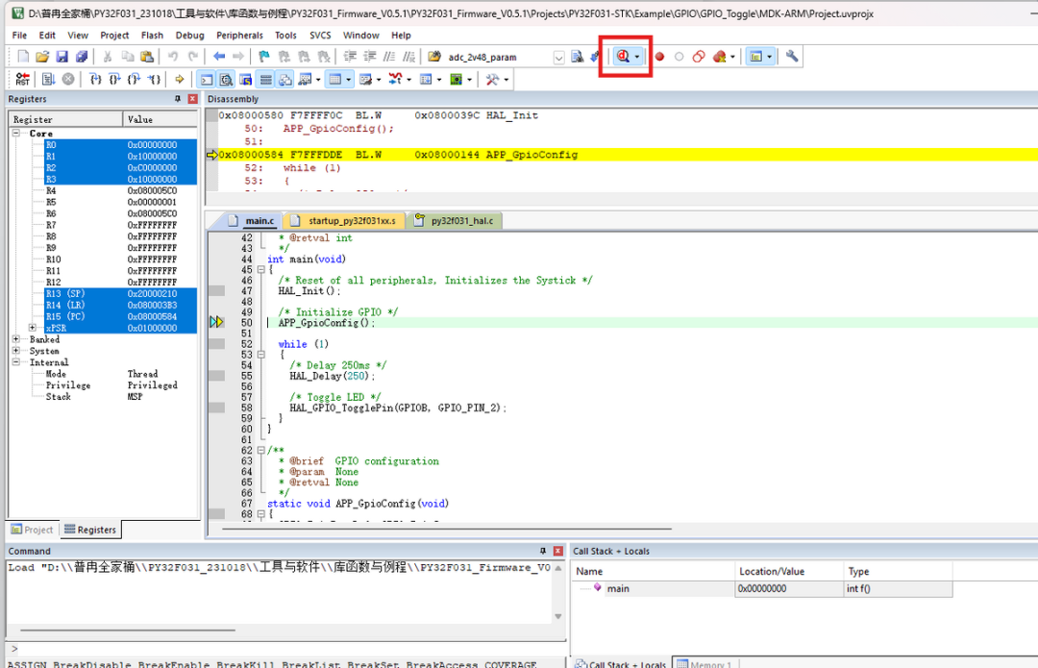Click the Insert/Remove Breakpoint red dot icon
Viewport: 1038px width, 668px height.
click(x=659, y=57)
